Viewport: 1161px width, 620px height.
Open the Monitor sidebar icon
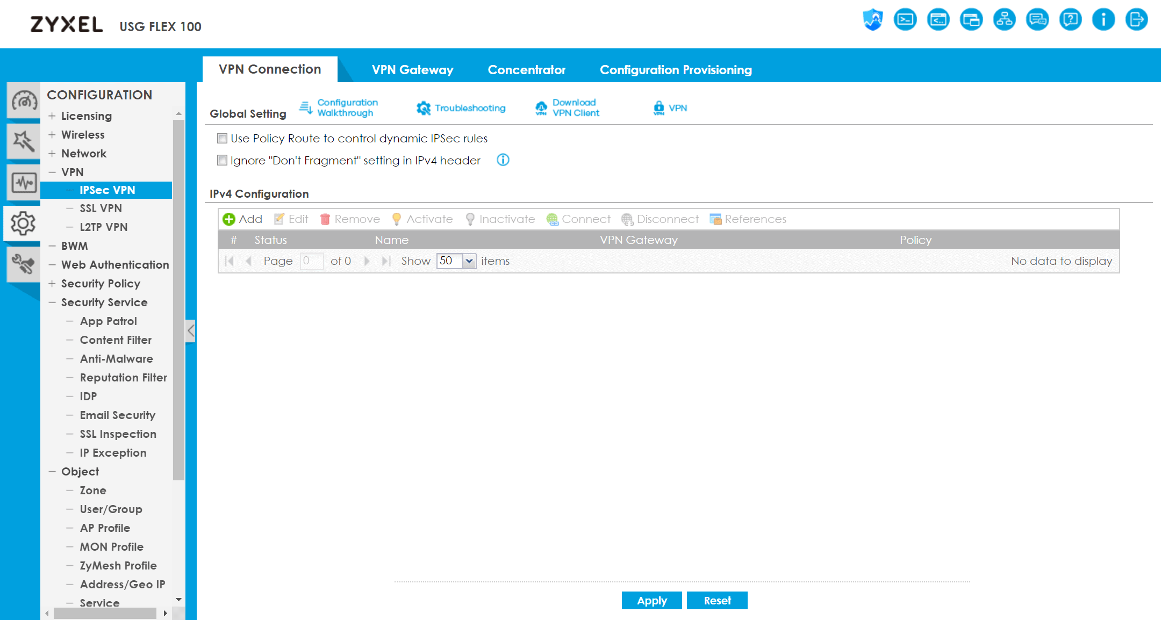pos(24,183)
